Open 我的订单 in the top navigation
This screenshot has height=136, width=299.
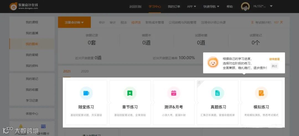(x=174, y=6)
